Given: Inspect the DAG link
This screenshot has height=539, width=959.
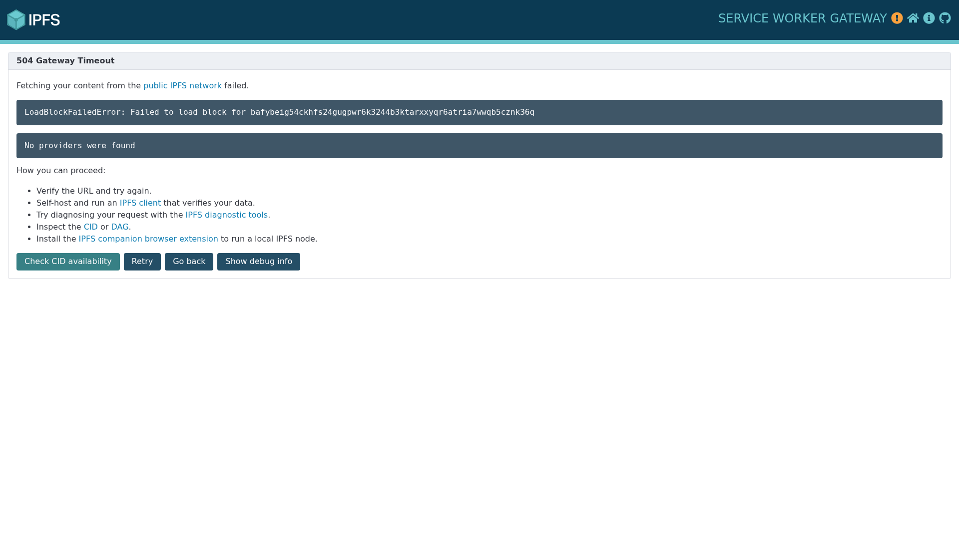Looking at the screenshot, I should 120,227.
